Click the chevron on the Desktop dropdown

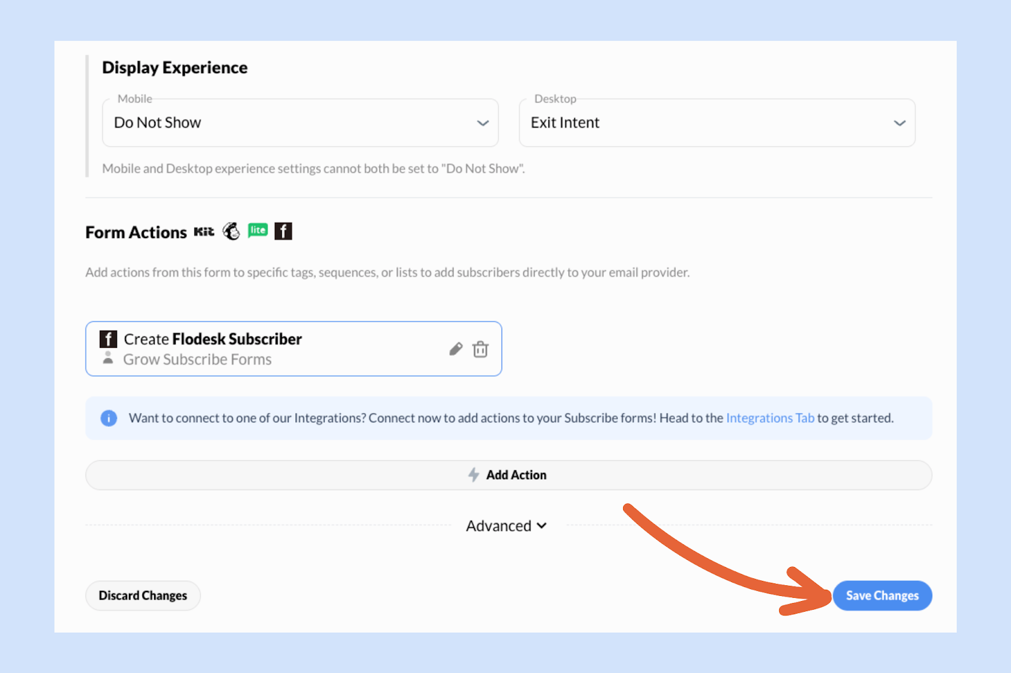[x=899, y=123]
